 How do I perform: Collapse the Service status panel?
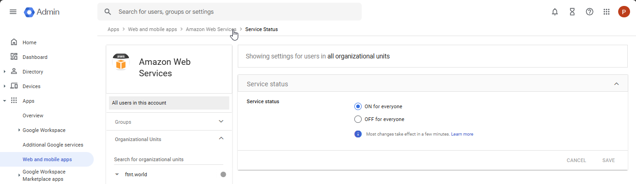point(616,84)
